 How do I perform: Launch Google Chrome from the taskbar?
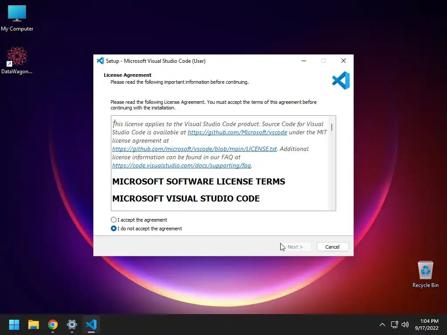(x=53, y=325)
